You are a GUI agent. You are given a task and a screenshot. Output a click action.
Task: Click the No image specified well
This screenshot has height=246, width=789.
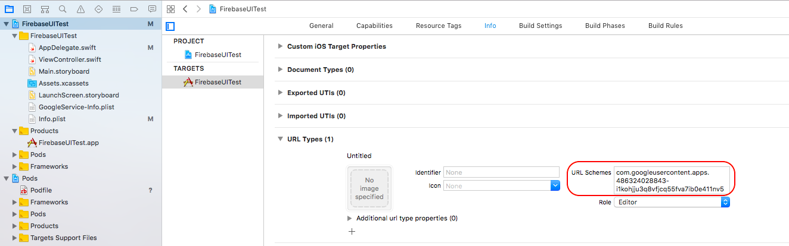[369, 188]
